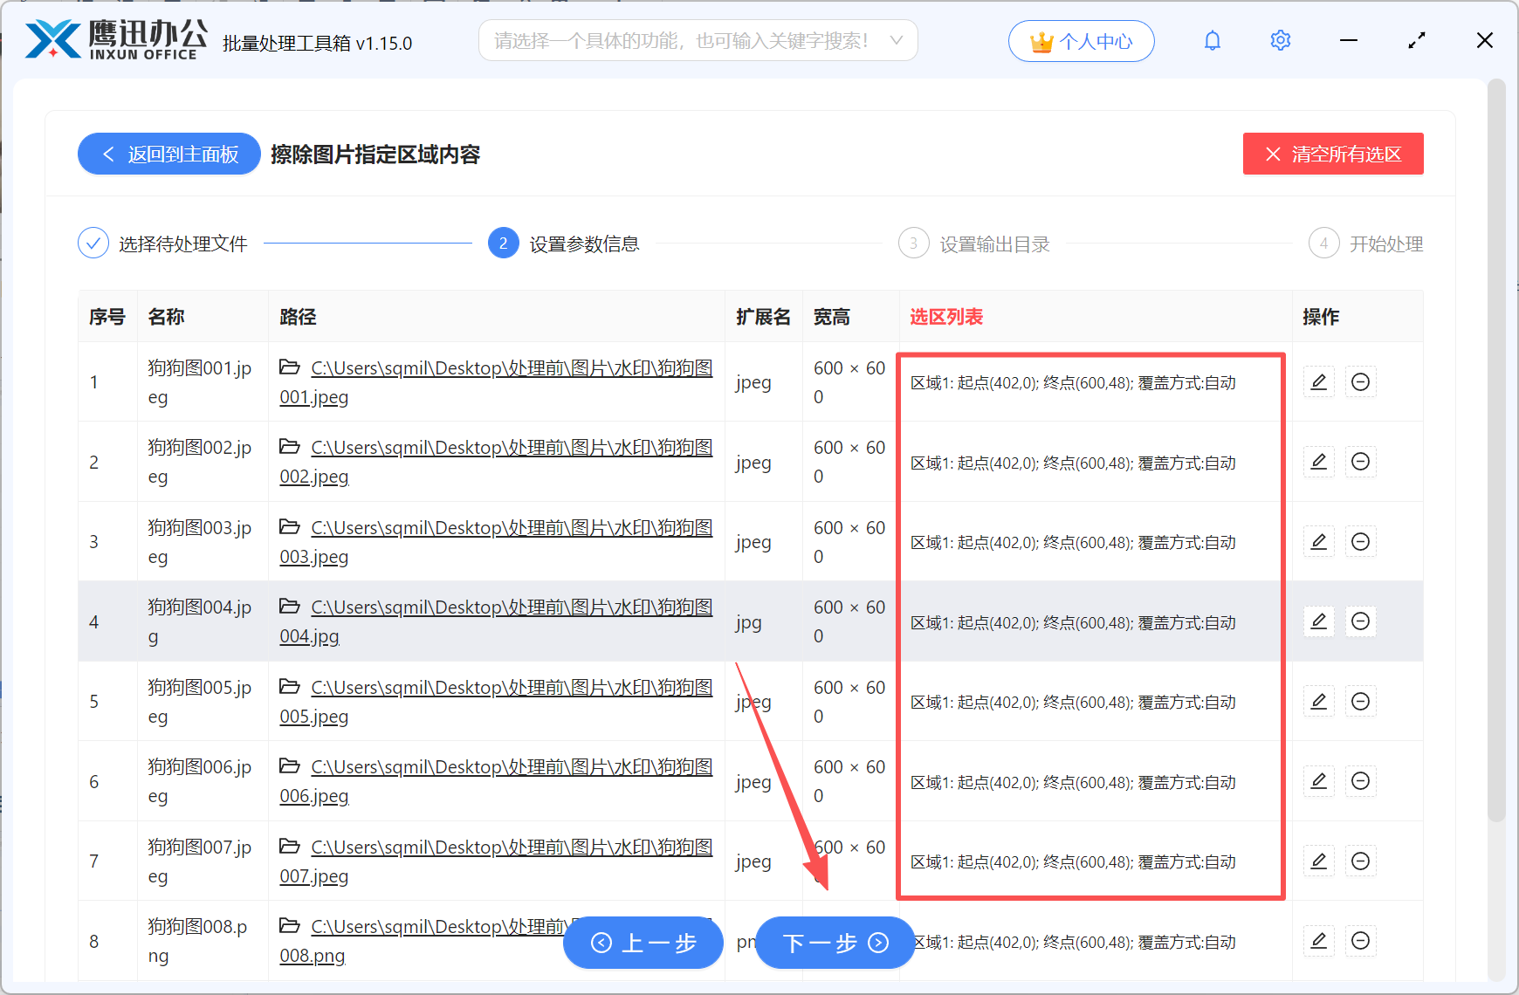Image resolution: width=1519 pixels, height=995 pixels.
Task: Edit the selection region for 狗狗图006.jpeg
Action: pos(1318,780)
